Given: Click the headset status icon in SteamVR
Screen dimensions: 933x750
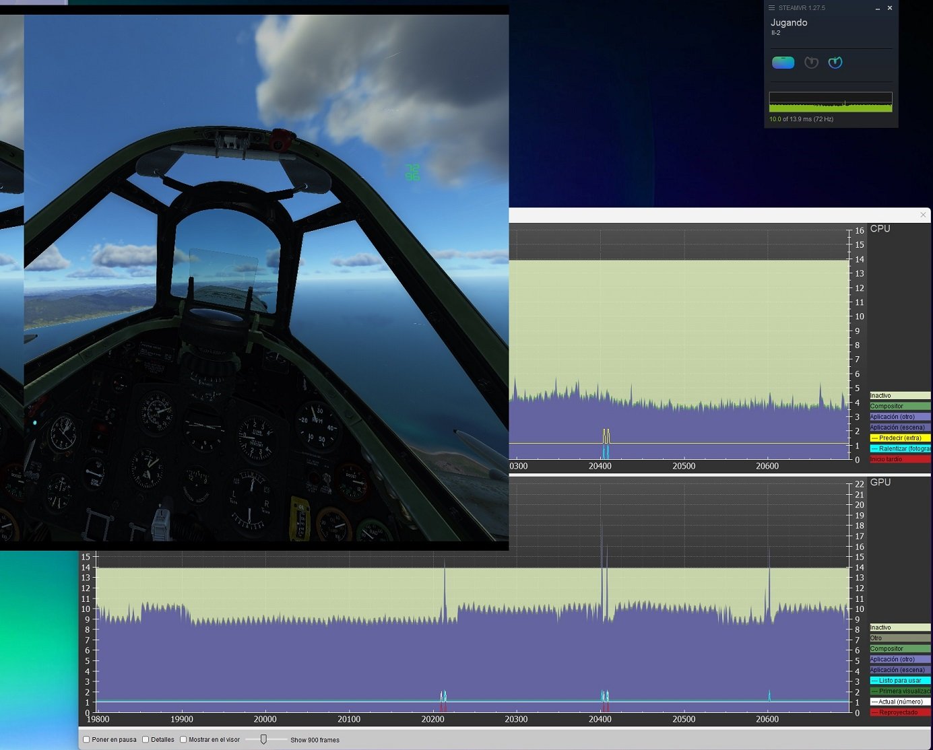Looking at the screenshot, I should (x=783, y=63).
